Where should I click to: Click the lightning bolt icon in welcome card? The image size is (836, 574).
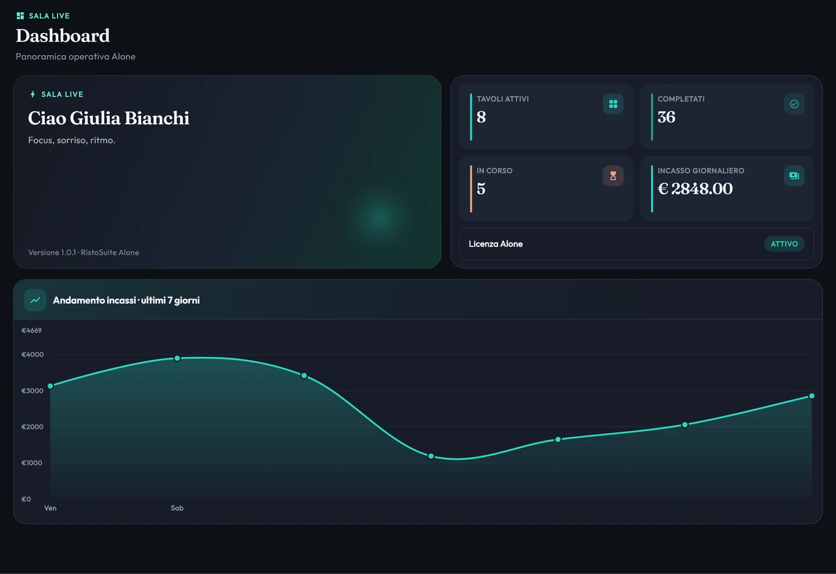click(33, 94)
